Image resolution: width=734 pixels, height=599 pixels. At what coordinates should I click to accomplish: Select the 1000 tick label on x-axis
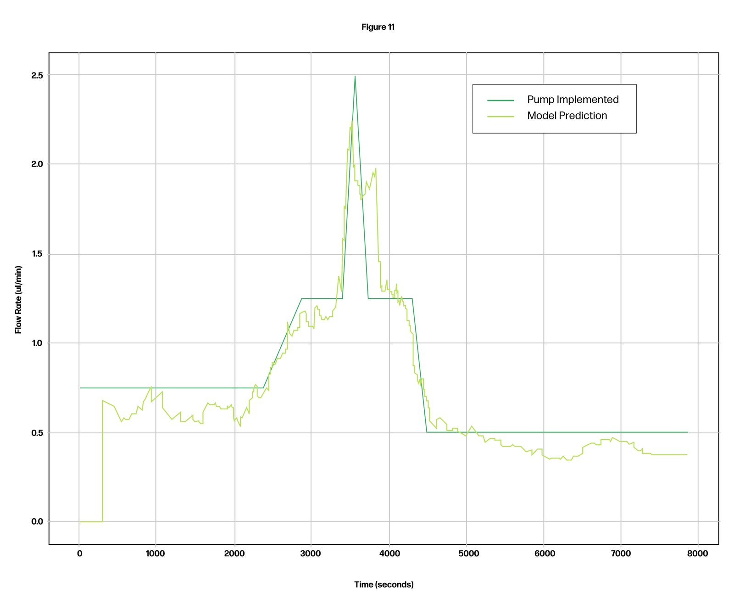155,554
